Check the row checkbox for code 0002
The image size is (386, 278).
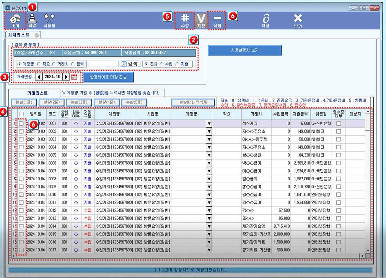[21, 131]
